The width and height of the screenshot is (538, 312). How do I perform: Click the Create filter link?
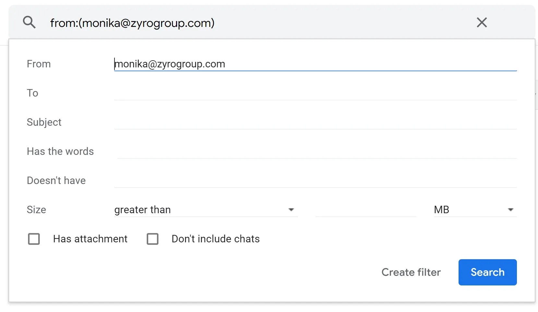click(411, 272)
